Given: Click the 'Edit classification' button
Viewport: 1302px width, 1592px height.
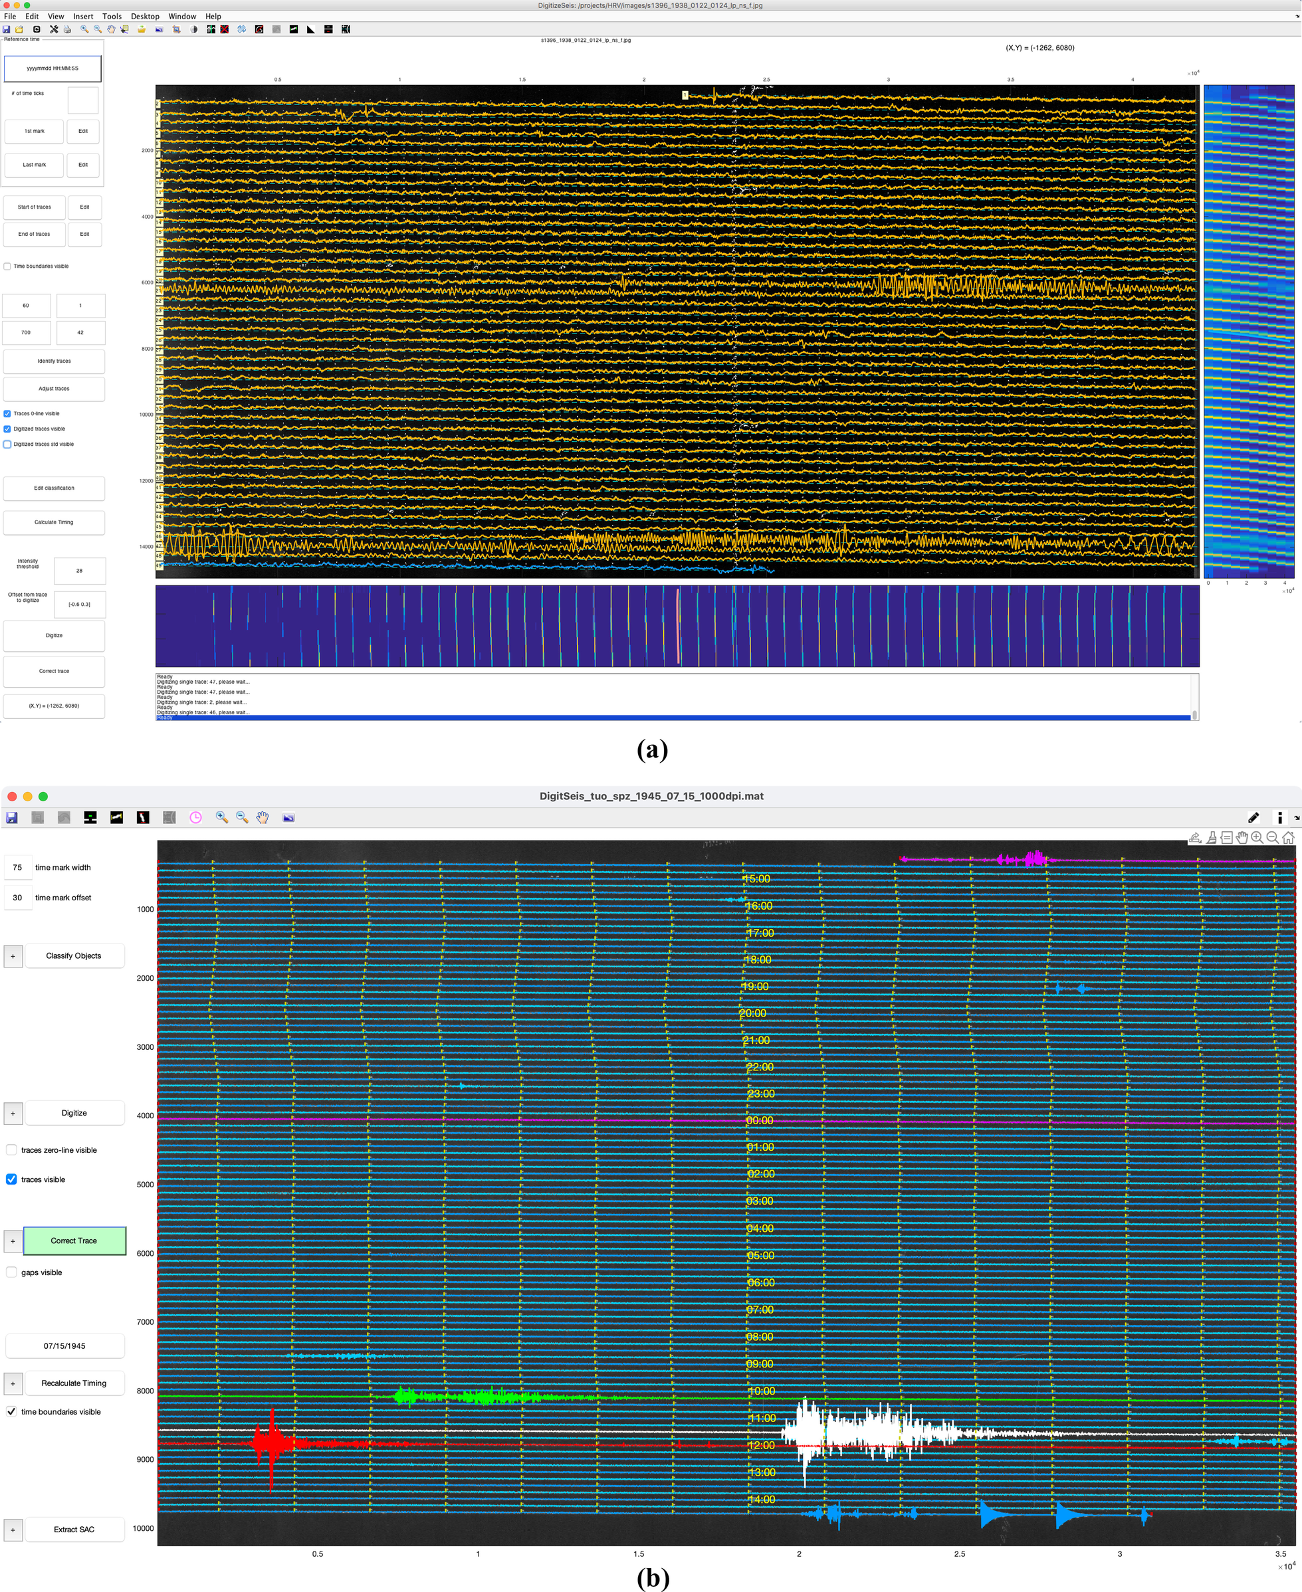Looking at the screenshot, I should pos(54,488).
